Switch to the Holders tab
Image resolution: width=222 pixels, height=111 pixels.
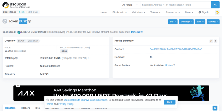point(25,108)
